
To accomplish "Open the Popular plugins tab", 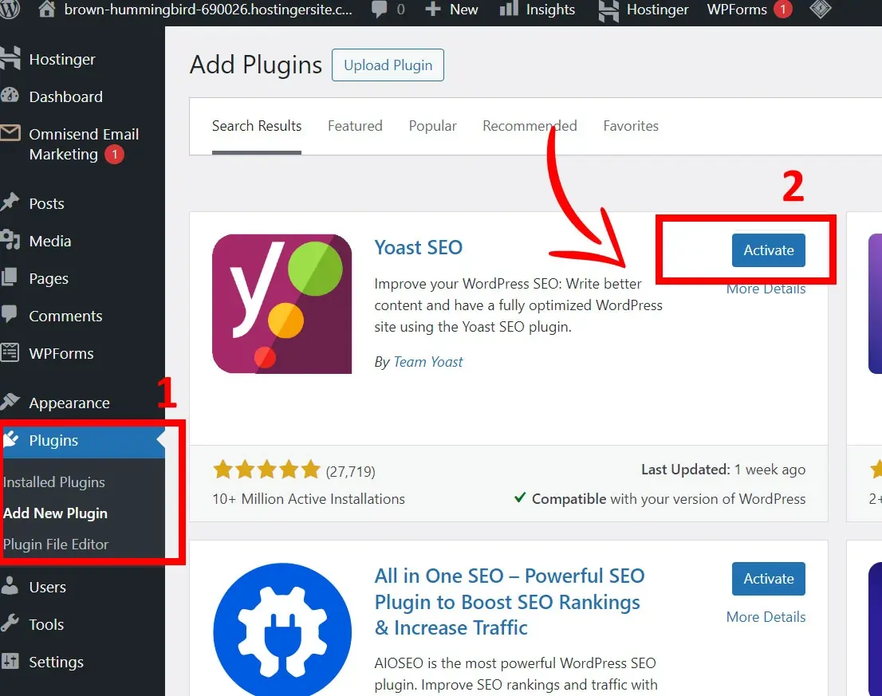I will 432,126.
